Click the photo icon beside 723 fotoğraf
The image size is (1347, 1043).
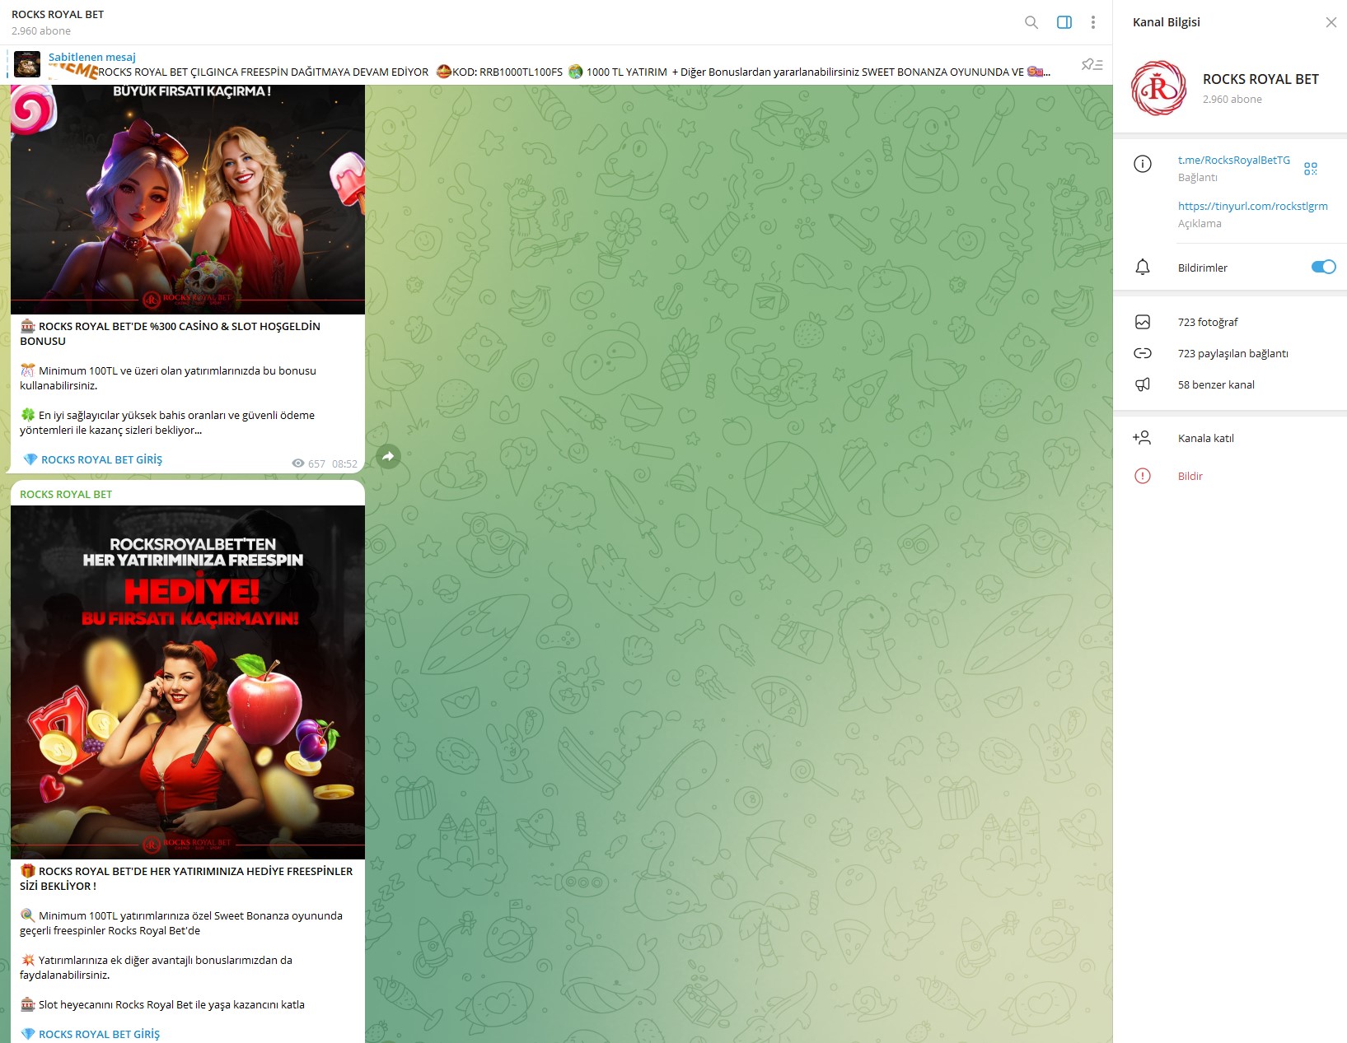(1142, 322)
